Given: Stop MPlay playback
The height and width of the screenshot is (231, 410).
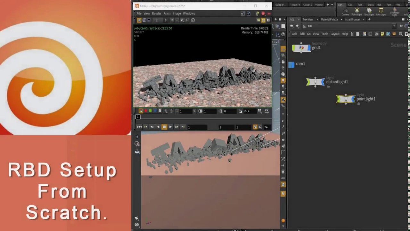Looking at the screenshot, I should pyautogui.click(x=164, y=127).
